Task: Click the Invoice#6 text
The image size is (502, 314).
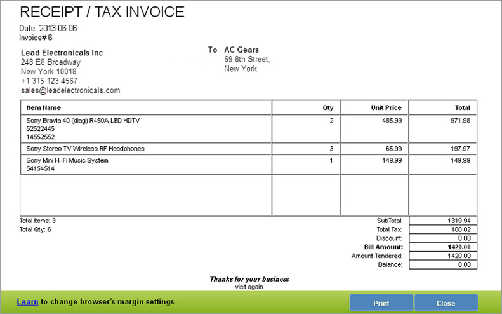Action: click(36, 38)
